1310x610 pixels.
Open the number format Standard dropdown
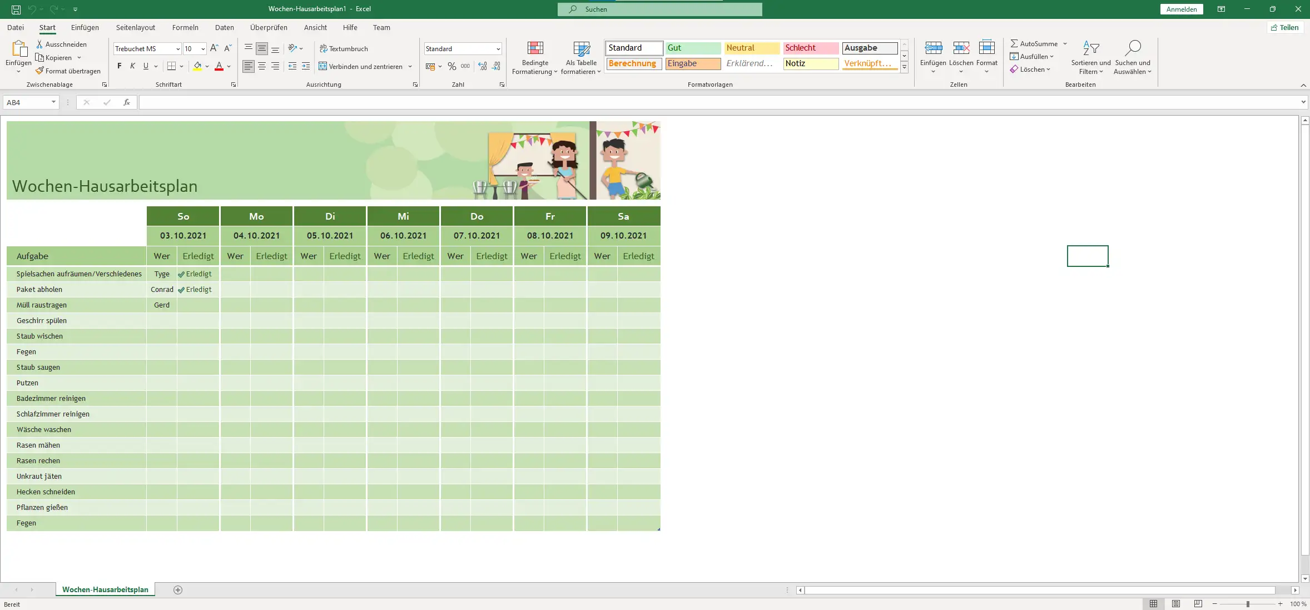498,49
